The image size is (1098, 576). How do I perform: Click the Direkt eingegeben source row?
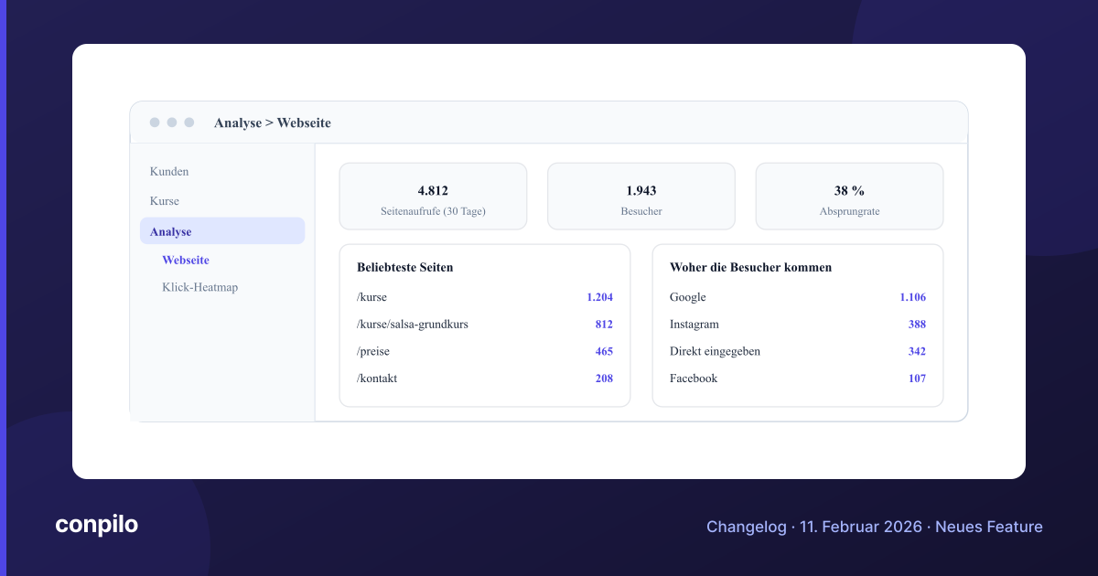point(798,351)
